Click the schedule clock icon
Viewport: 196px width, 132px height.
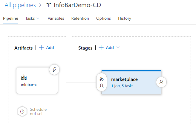(x=22, y=111)
